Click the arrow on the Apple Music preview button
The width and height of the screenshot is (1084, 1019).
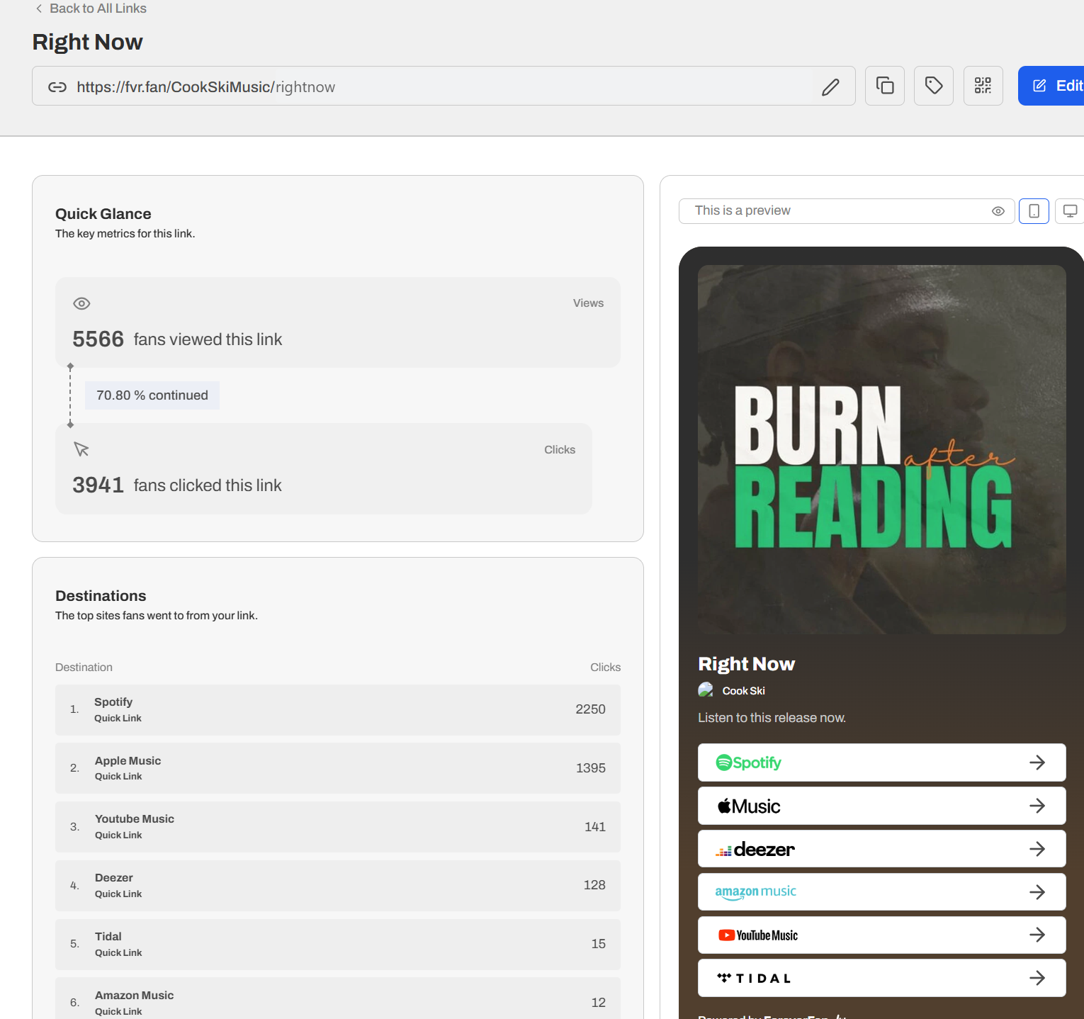pyautogui.click(x=1037, y=806)
